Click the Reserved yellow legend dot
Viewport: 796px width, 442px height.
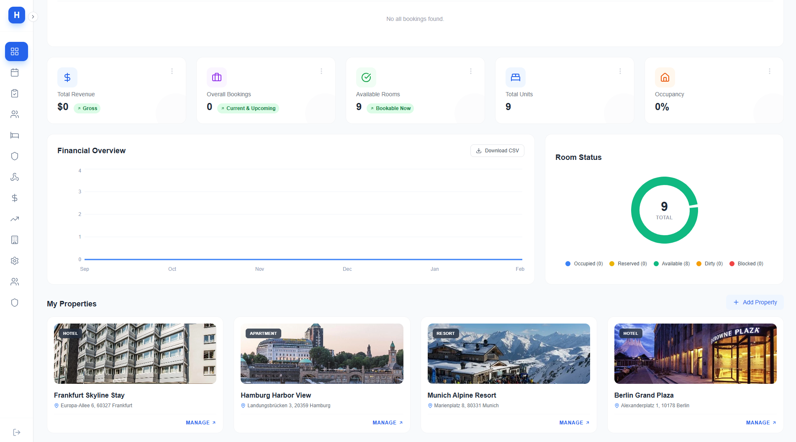click(x=612, y=264)
